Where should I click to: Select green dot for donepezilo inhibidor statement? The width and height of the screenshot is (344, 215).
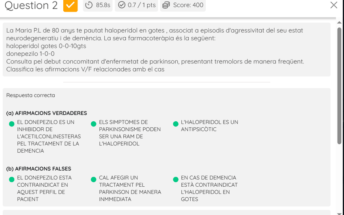[x=12, y=124]
